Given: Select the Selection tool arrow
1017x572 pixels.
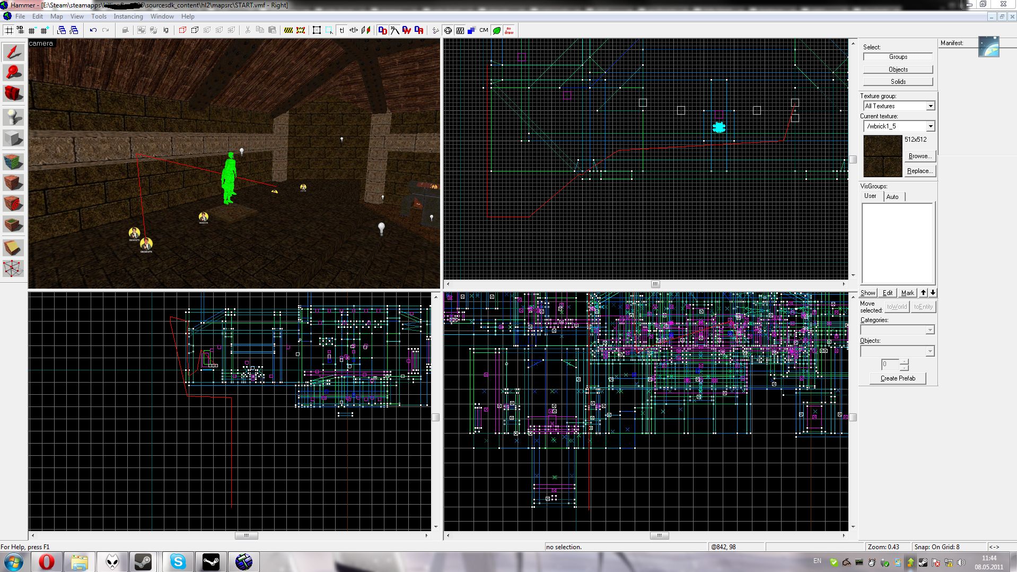Looking at the screenshot, I should click(x=13, y=52).
